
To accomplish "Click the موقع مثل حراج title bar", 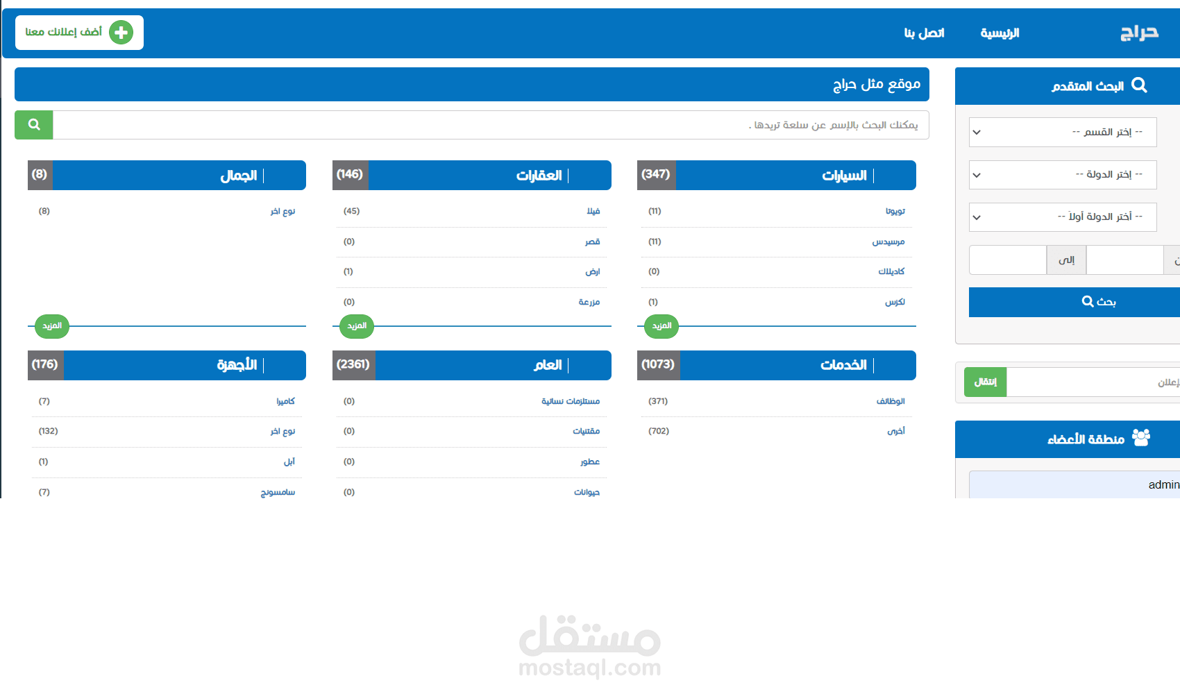I will 472,85.
